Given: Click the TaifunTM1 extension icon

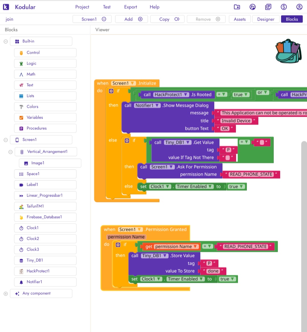Looking at the screenshot, I should click(x=21, y=207).
